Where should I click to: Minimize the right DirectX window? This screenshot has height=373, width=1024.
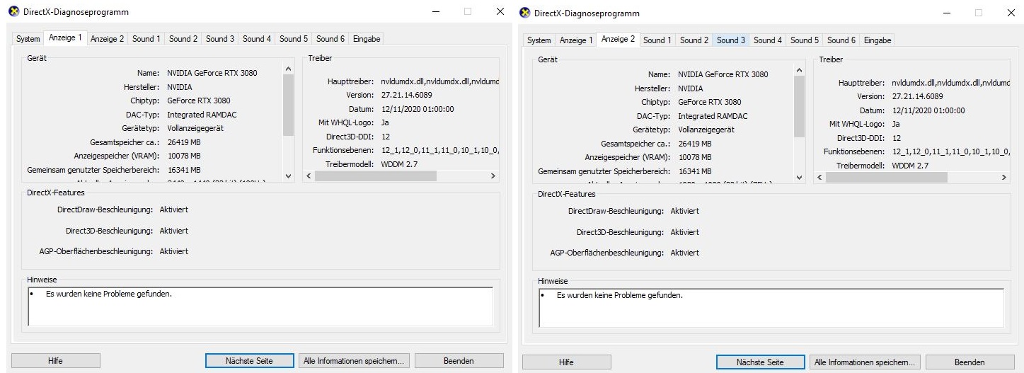(x=946, y=13)
